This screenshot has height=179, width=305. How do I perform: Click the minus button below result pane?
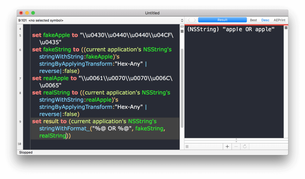click(x=236, y=146)
